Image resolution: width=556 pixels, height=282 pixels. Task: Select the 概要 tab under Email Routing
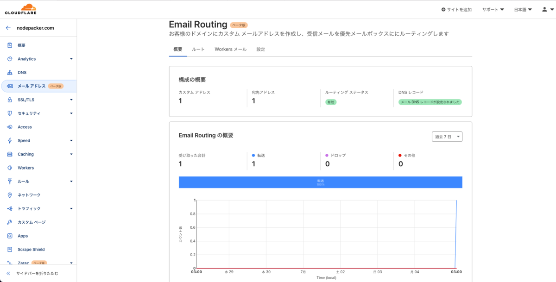coord(178,49)
